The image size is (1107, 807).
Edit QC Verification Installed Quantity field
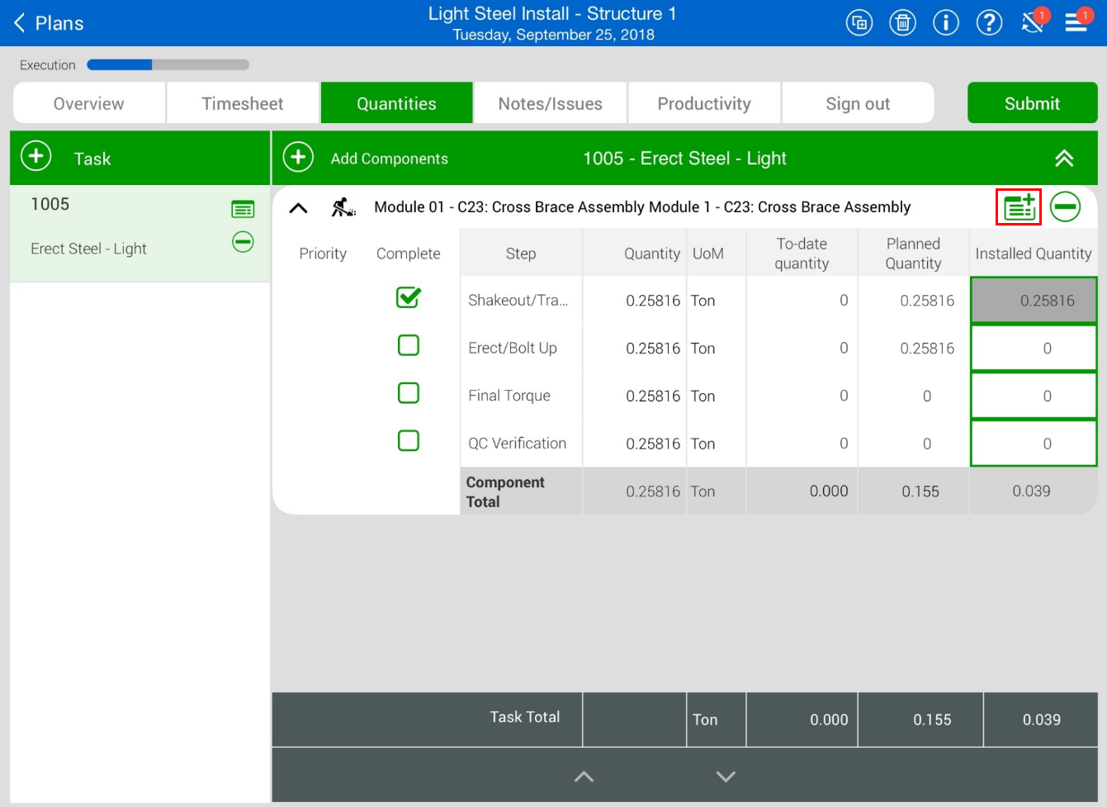click(x=1034, y=444)
